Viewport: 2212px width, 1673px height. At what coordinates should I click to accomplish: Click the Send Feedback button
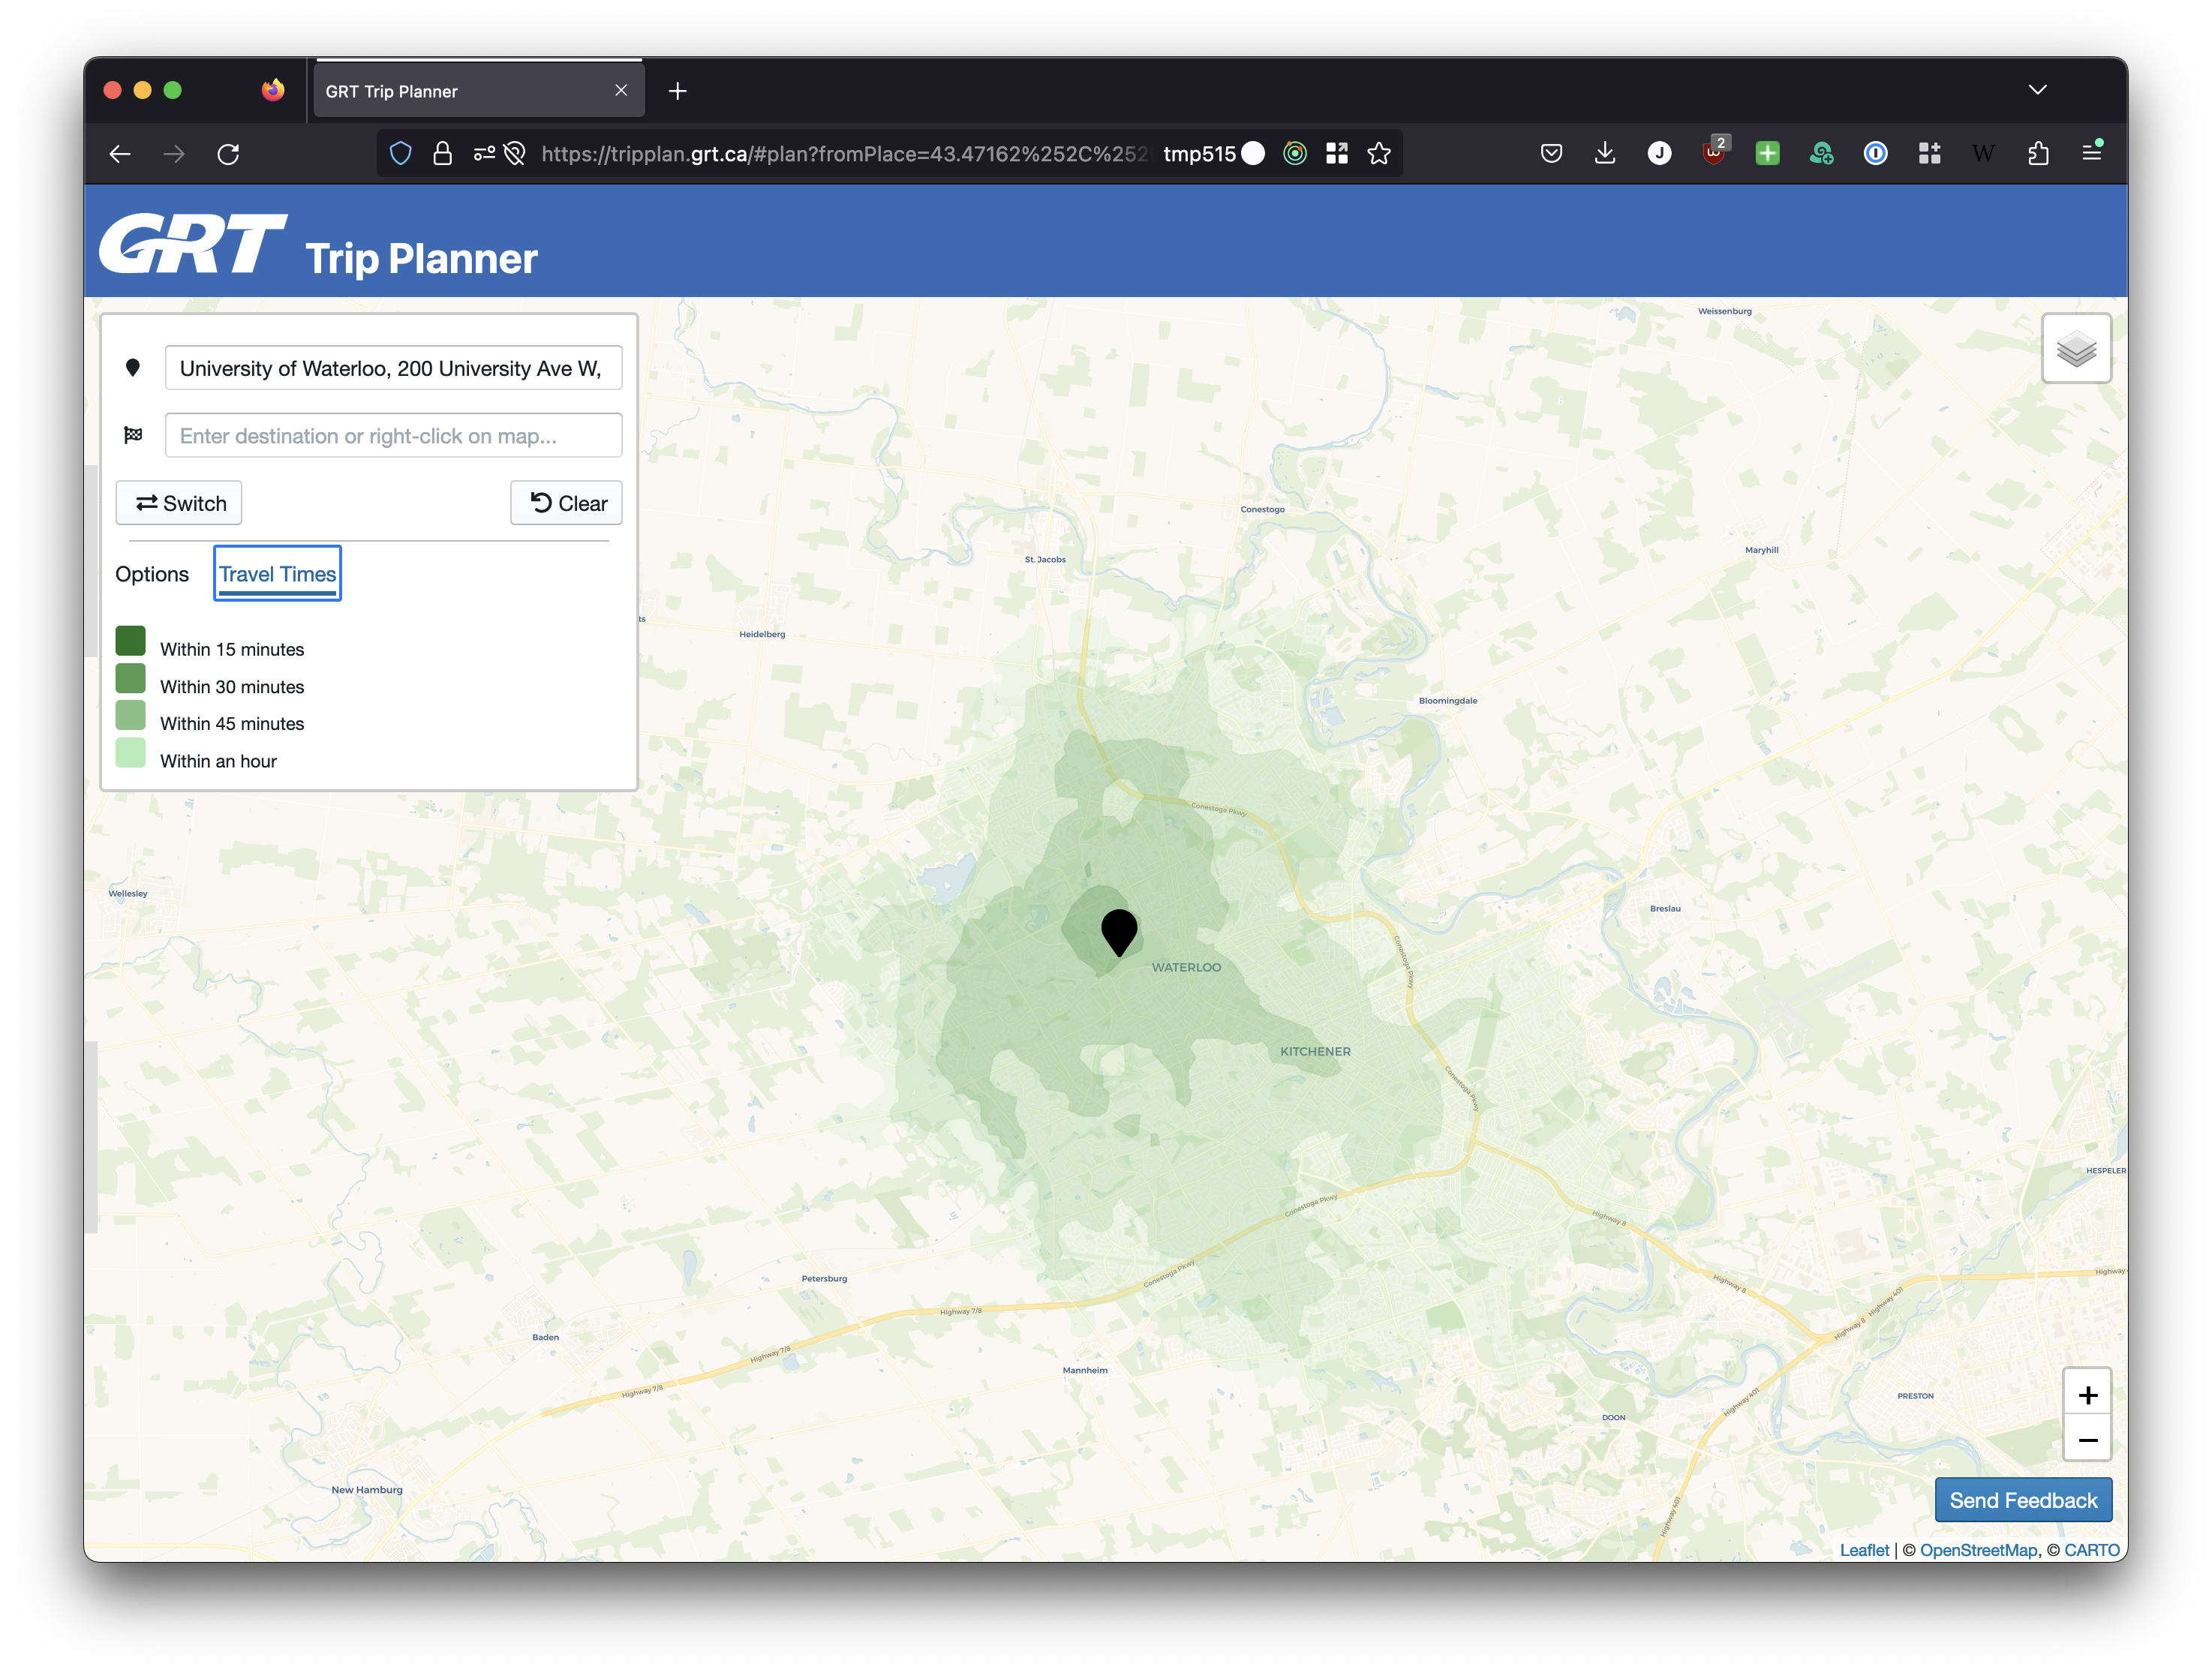tap(2022, 1500)
